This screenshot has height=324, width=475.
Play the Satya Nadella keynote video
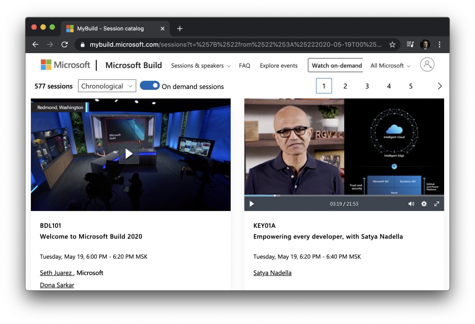point(252,204)
